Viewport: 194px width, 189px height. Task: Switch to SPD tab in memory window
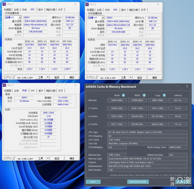[33, 91]
